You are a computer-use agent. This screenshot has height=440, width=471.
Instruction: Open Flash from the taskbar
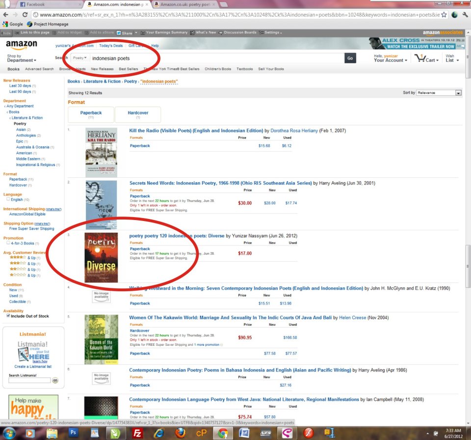coord(308,433)
